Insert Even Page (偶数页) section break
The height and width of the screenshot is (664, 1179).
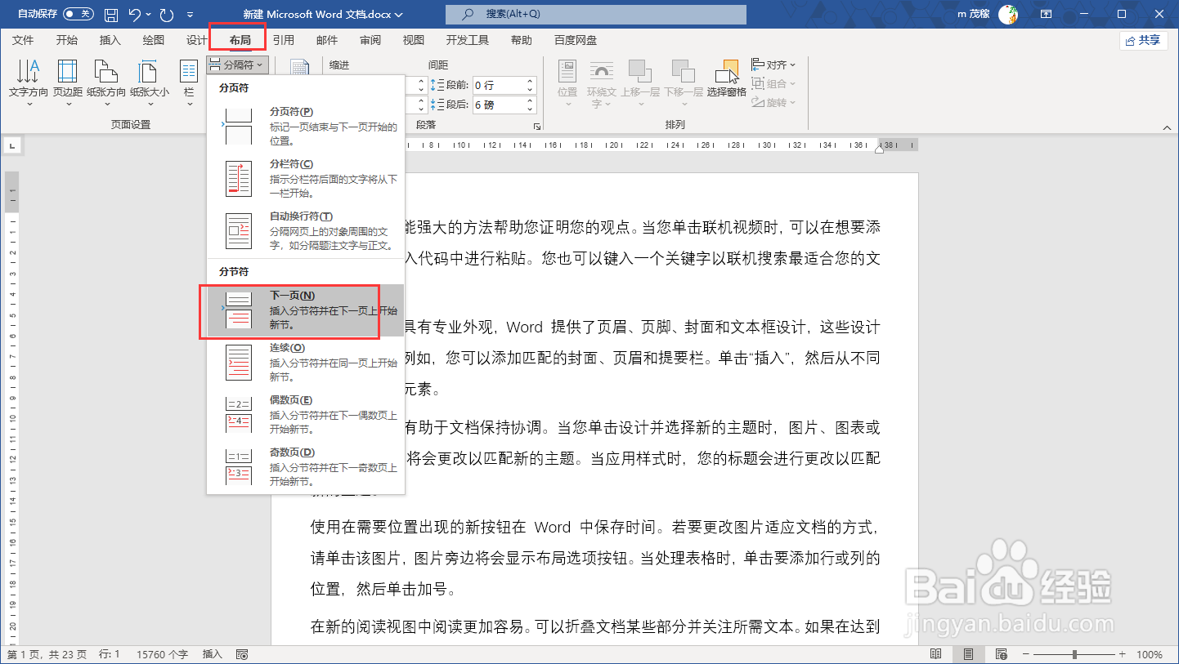pyautogui.click(x=306, y=415)
